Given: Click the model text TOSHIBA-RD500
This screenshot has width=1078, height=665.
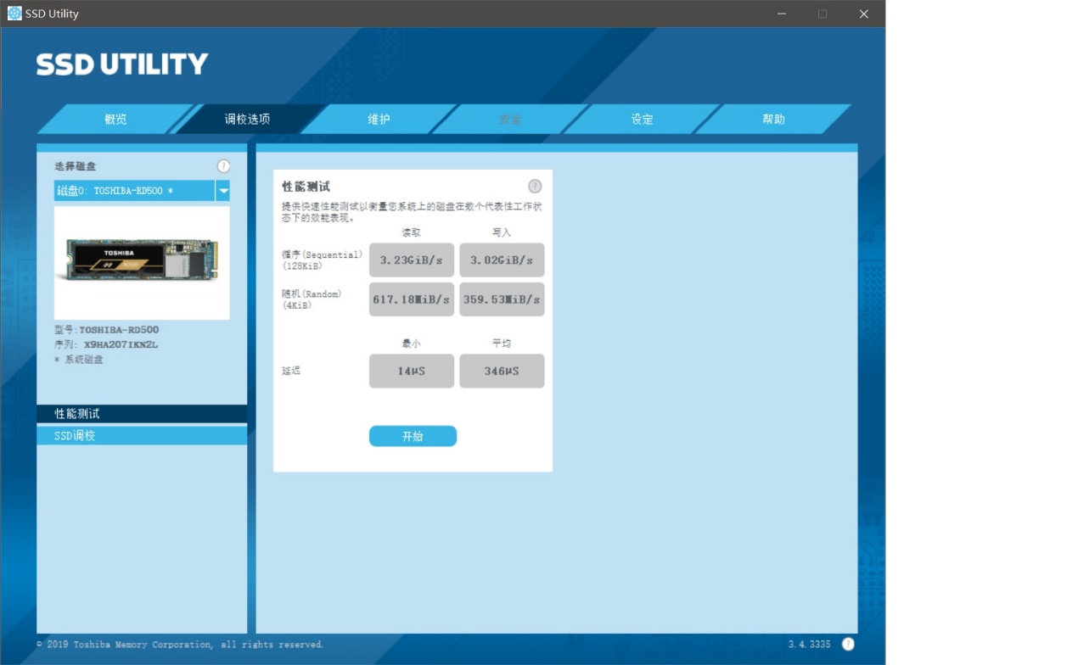Looking at the screenshot, I should tap(119, 330).
